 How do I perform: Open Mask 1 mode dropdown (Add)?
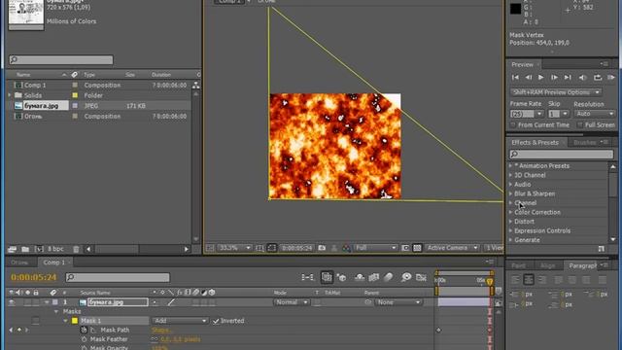click(180, 321)
